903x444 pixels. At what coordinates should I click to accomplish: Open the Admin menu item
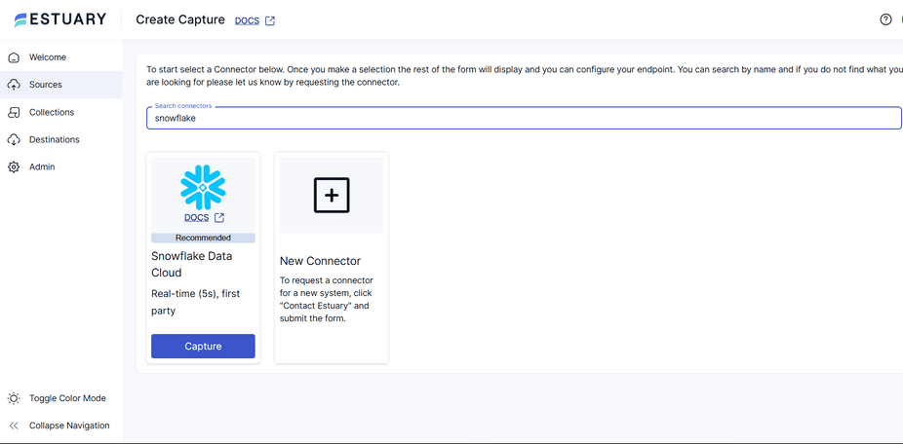click(x=42, y=166)
